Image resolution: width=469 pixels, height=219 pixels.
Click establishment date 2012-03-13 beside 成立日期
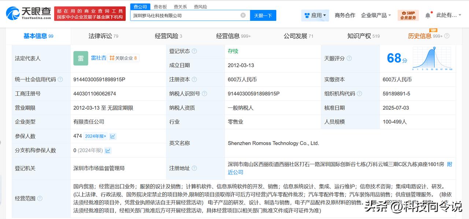click(x=241, y=65)
